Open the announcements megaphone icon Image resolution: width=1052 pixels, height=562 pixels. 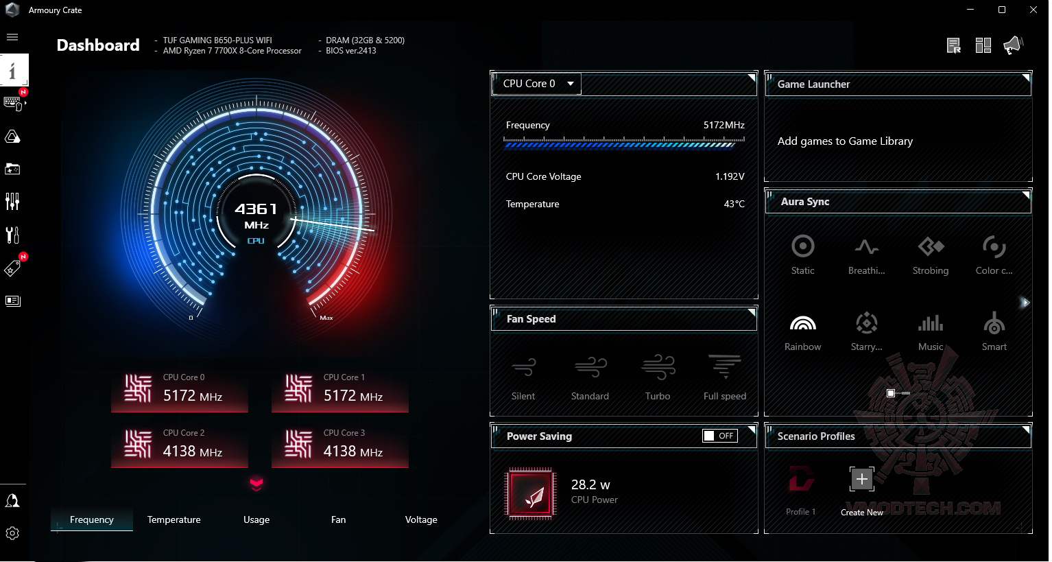coord(1013,45)
